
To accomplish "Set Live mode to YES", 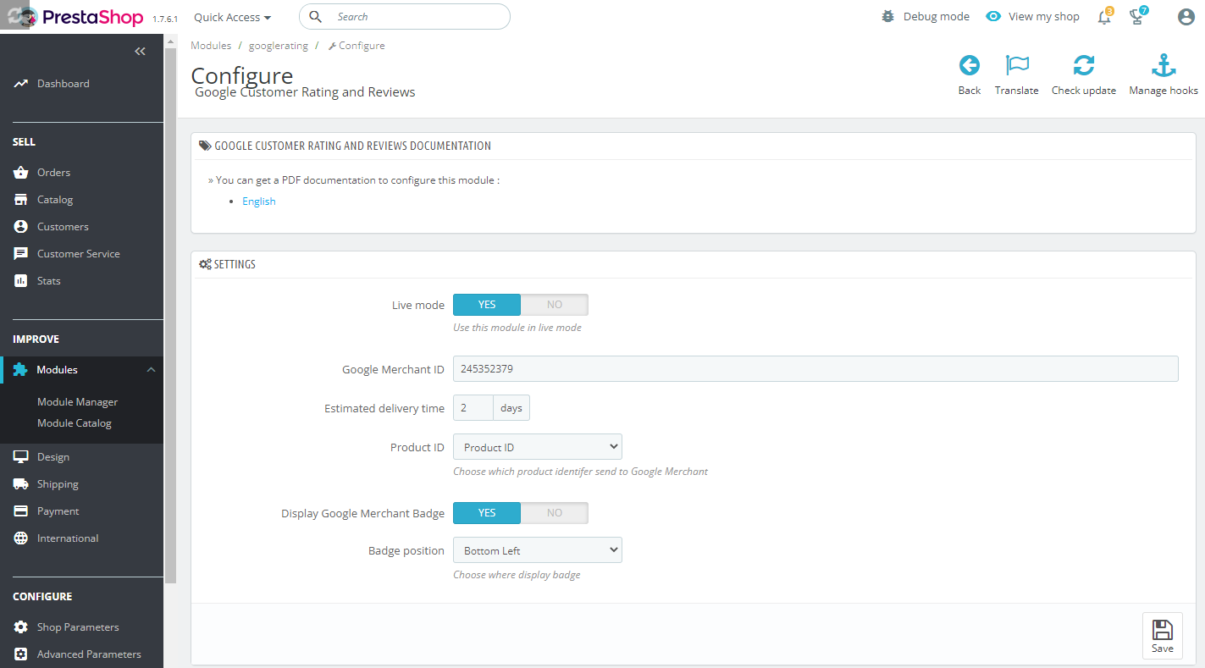I will click(487, 305).
